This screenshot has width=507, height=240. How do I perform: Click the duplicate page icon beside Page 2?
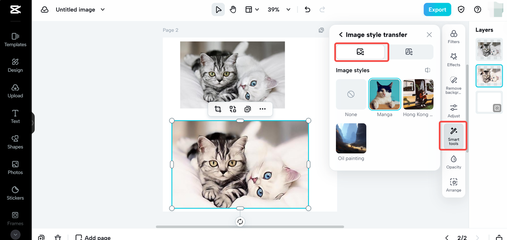[x=321, y=30]
